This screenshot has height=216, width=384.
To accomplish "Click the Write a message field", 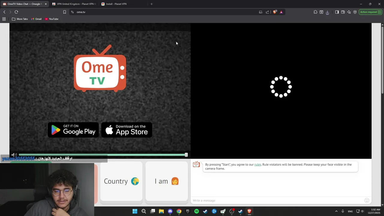I will [x=277, y=200].
